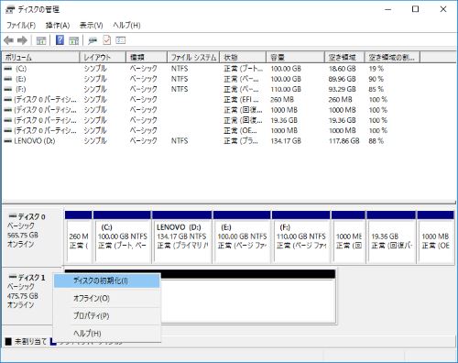Viewport: 458px width, 363px height.
Task: Click the unallocated white area of Disk 1
Action: coord(247,301)
